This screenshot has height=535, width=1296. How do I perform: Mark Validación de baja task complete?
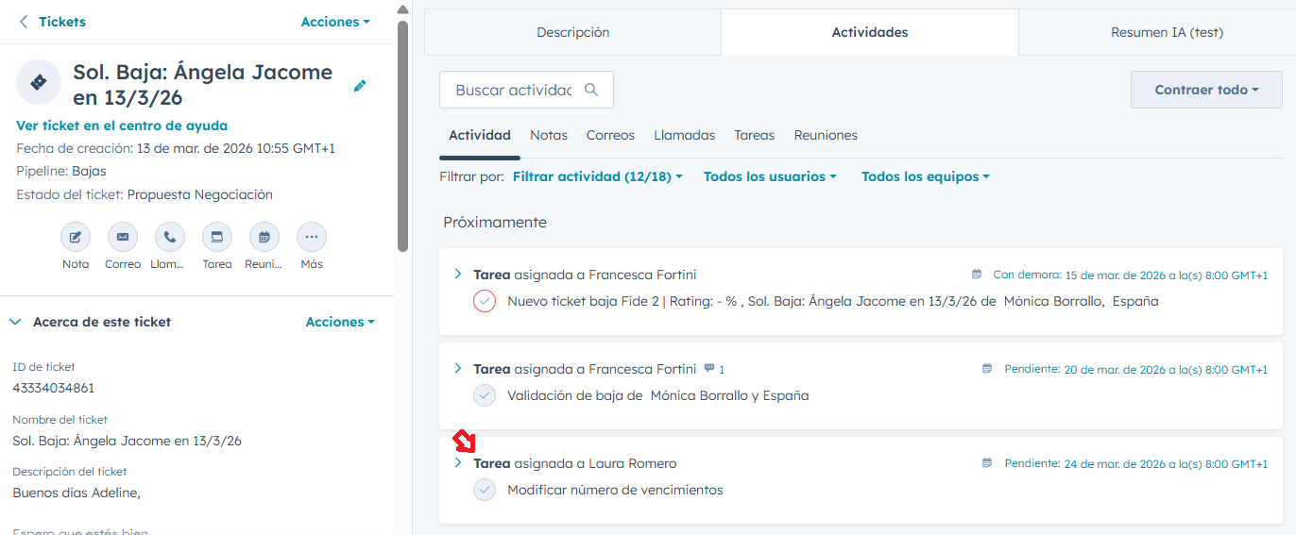pos(485,396)
